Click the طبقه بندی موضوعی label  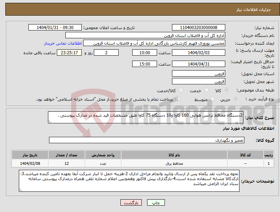click(x=255, y=90)
